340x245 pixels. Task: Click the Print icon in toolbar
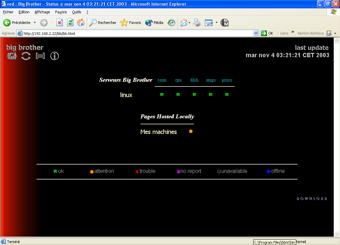[197, 23]
